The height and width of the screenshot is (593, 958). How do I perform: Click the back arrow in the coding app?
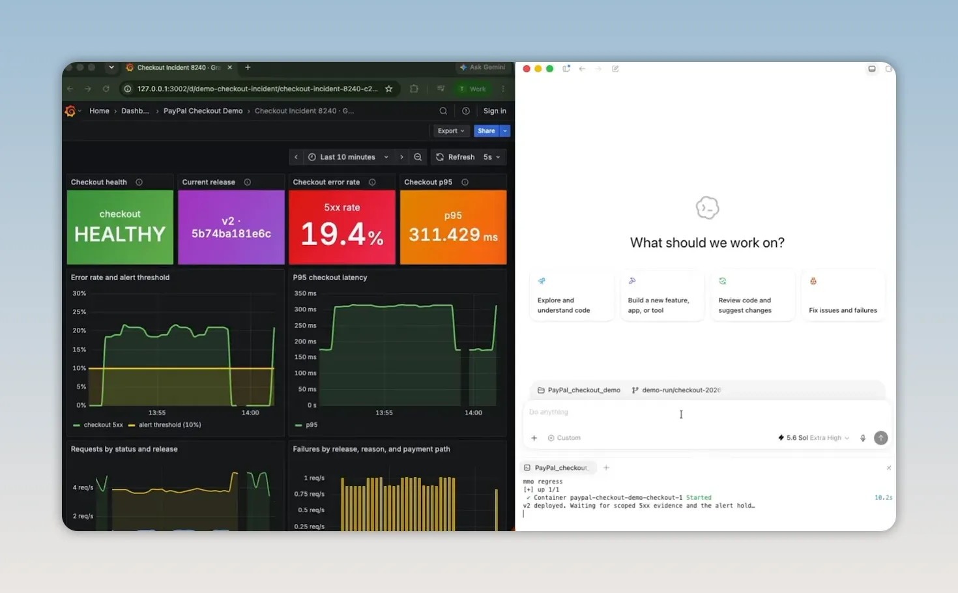tap(582, 68)
